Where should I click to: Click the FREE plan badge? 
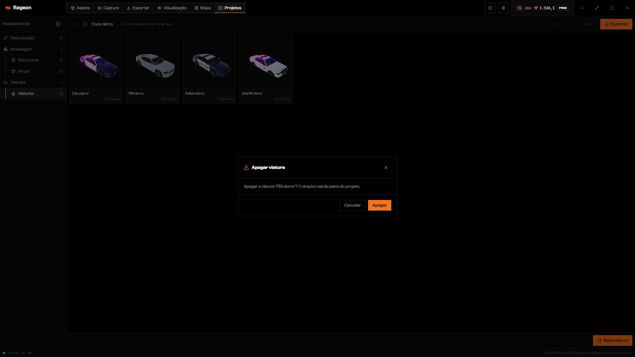563,8
